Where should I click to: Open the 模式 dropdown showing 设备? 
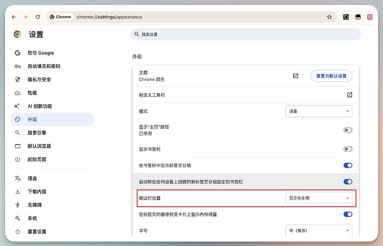(319, 111)
